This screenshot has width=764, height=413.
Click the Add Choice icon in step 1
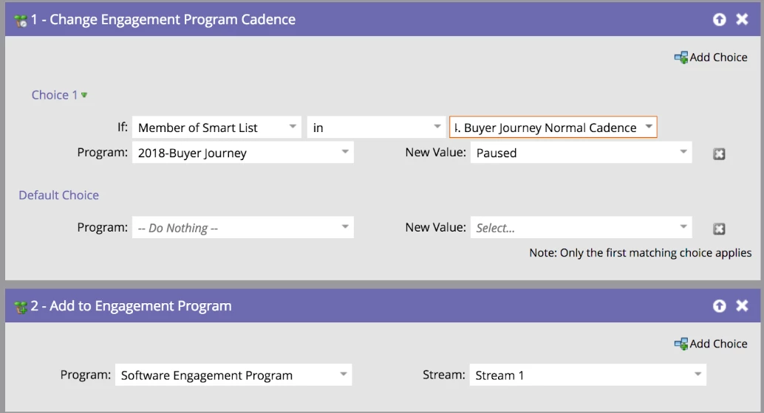tap(681, 58)
